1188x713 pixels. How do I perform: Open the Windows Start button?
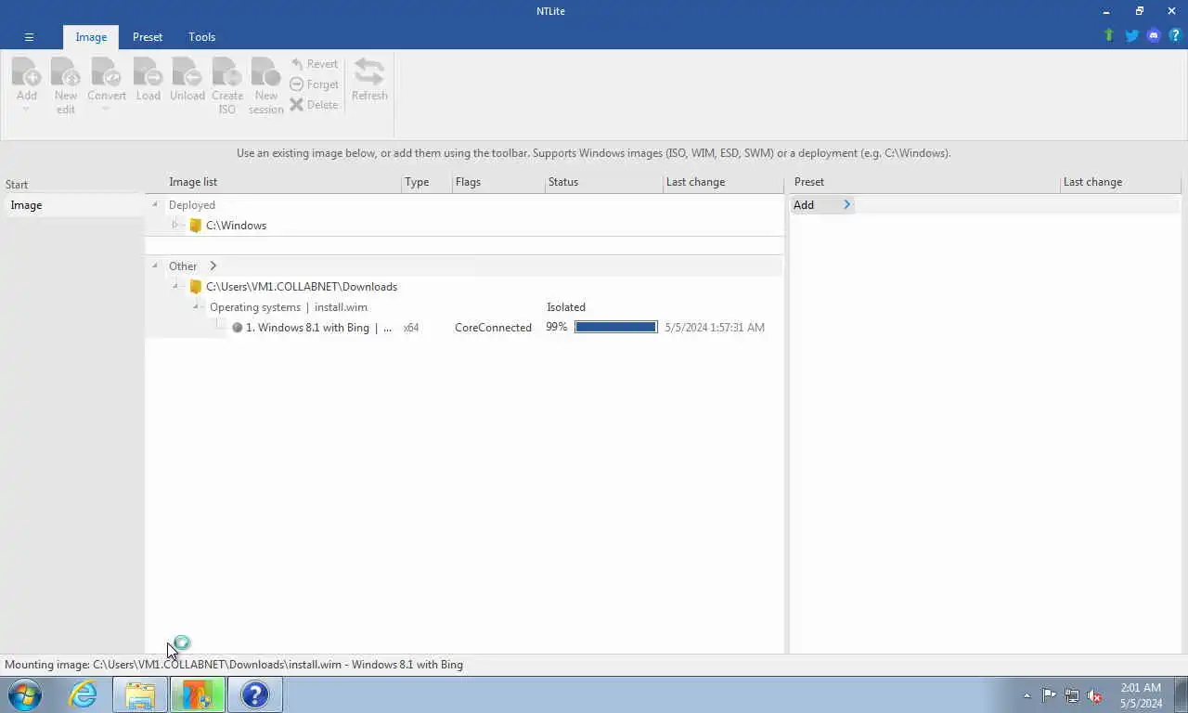click(x=25, y=694)
